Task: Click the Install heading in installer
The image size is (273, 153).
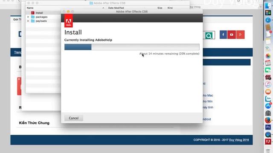Action: click(73, 32)
